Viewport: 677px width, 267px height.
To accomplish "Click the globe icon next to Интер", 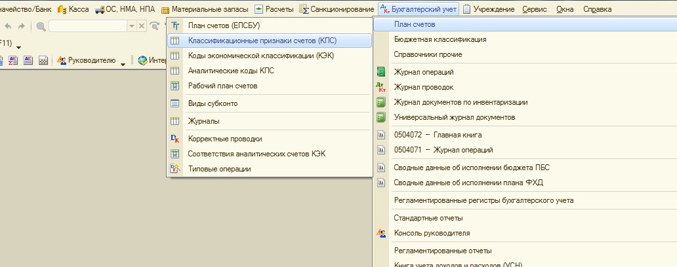I will pos(142,61).
